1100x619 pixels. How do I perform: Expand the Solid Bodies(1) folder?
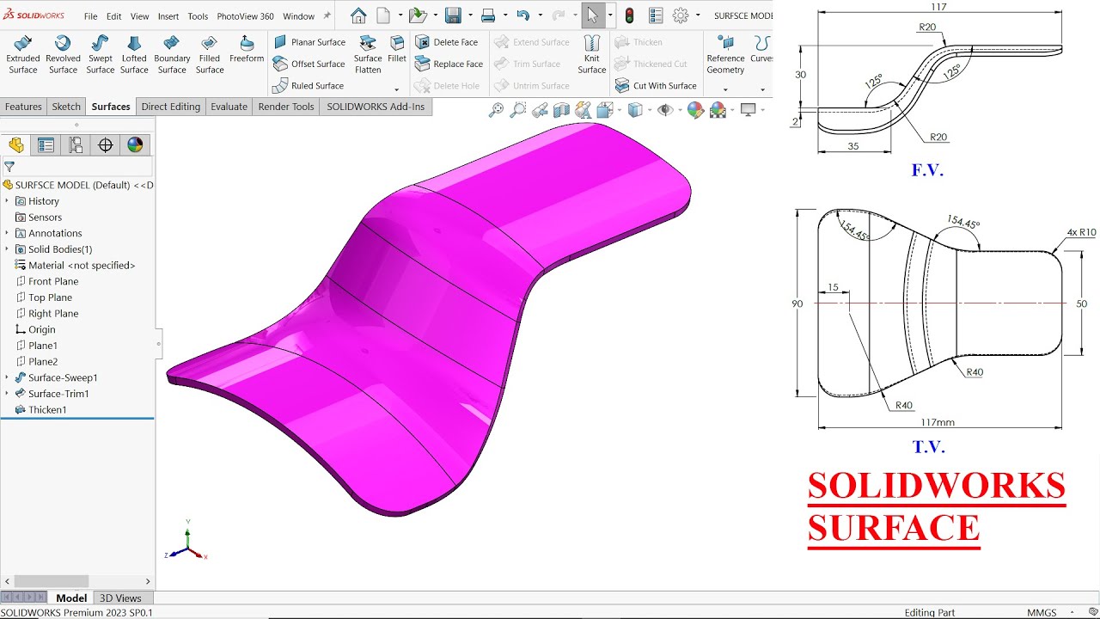pos(7,249)
